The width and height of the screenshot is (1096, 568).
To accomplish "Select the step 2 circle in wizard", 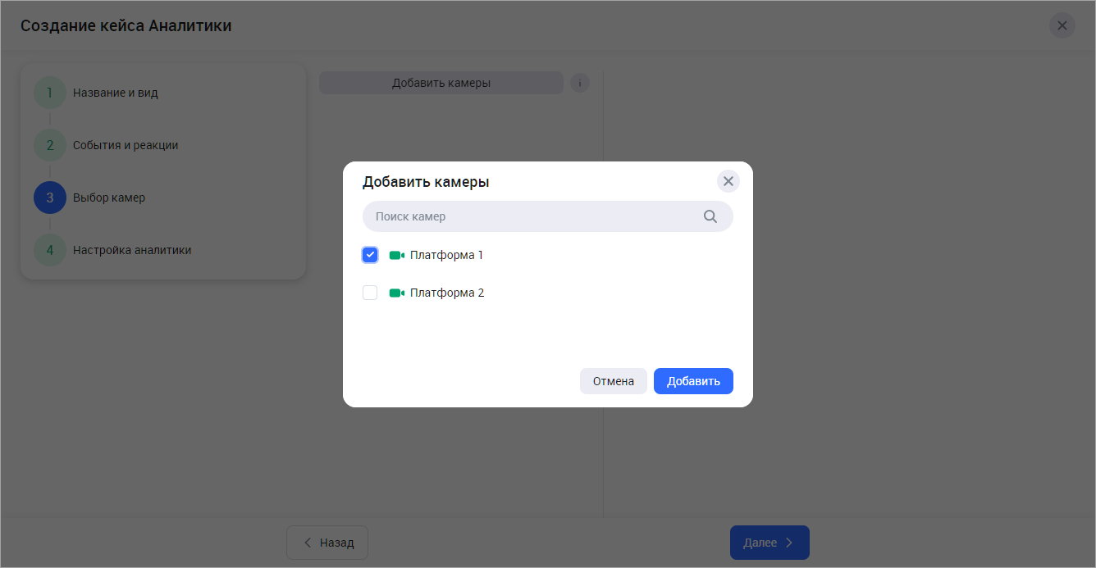I will tap(50, 145).
